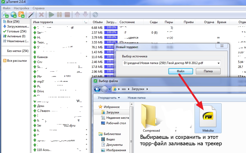Open the Упорядочить dropdown menu

(x=109, y=98)
